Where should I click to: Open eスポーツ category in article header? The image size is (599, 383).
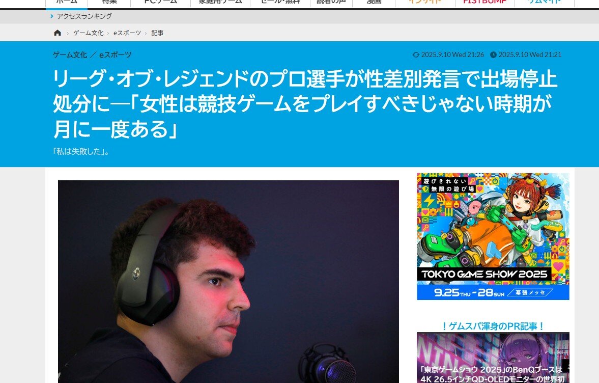coord(116,54)
